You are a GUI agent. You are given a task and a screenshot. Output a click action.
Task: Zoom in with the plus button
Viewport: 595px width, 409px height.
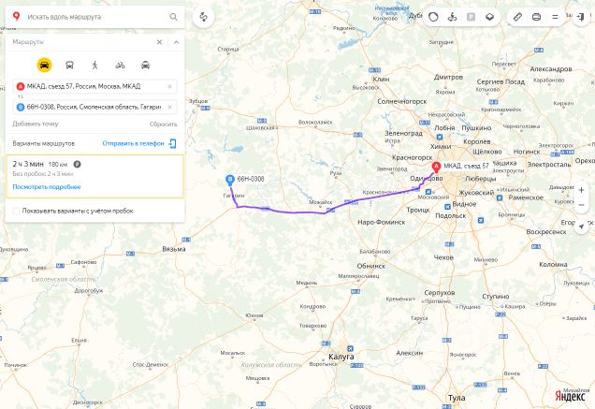click(581, 190)
